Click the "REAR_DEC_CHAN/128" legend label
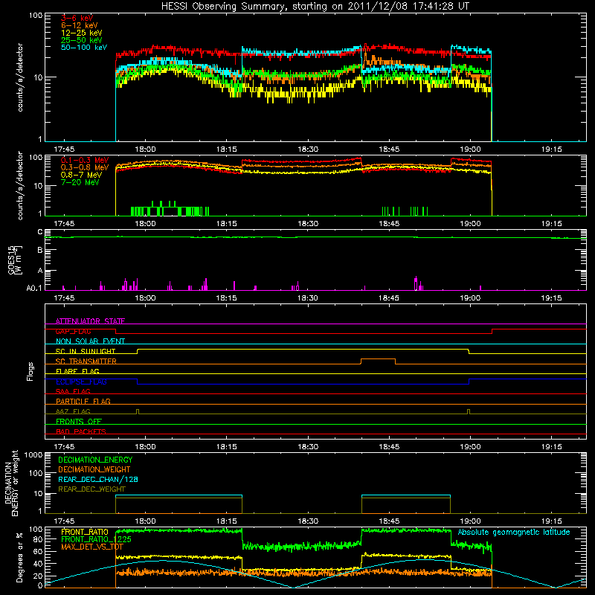Image resolution: width=595 pixels, height=595 pixels. pos(98,479)
